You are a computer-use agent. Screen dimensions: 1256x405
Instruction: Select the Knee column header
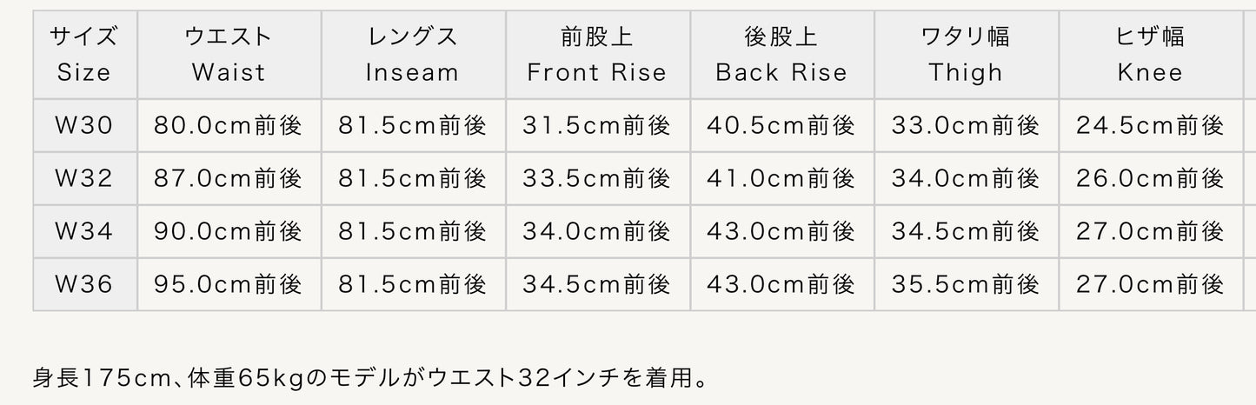[1150, 55]
